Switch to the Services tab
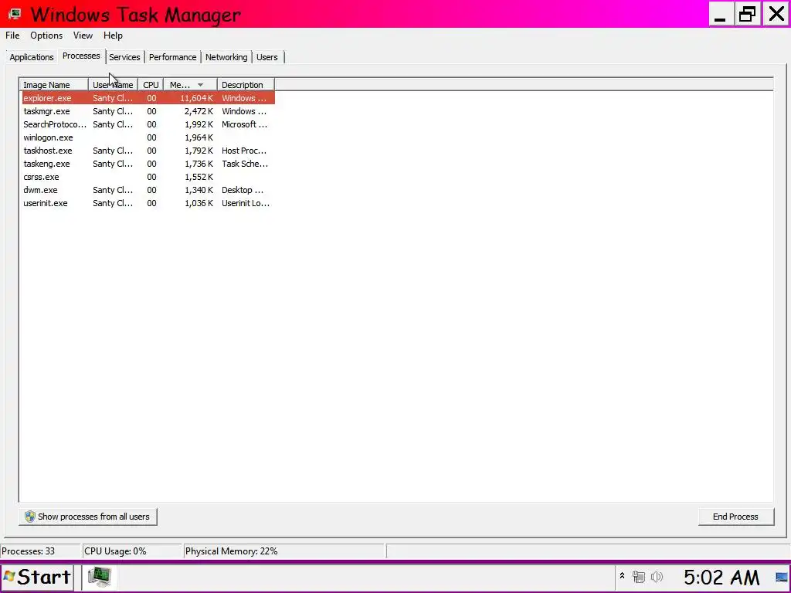 [124, 57]
